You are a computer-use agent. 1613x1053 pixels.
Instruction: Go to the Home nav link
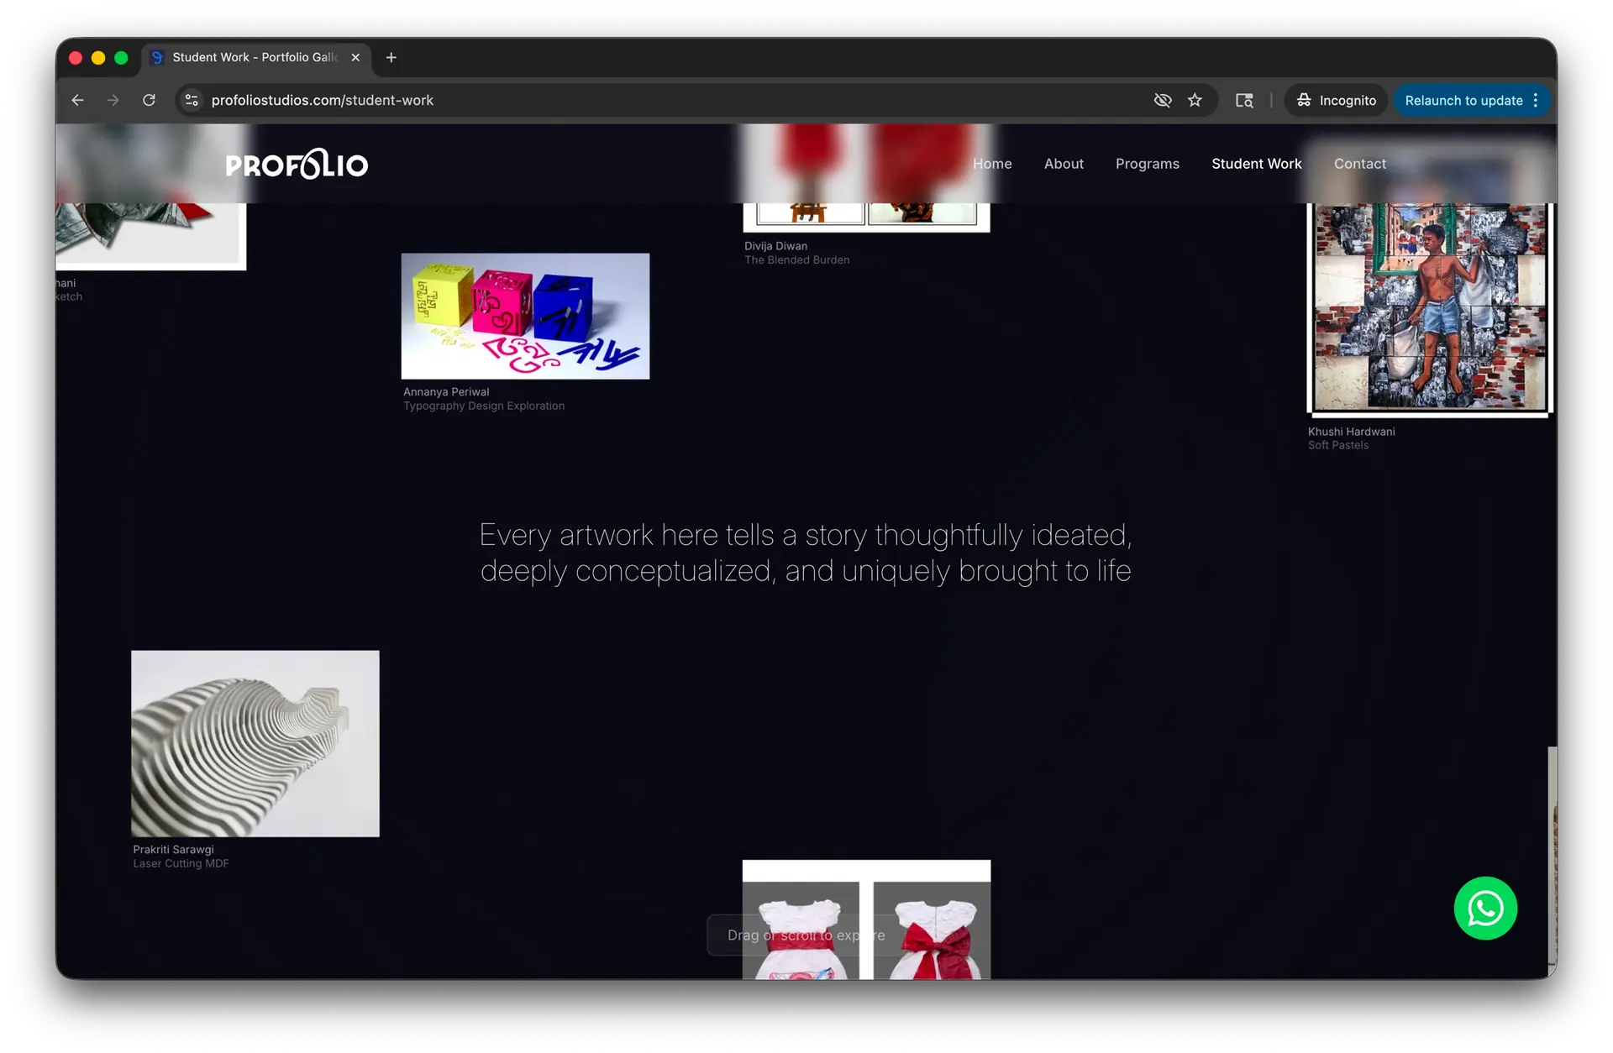pyautogui.click(x=992, y=164)
